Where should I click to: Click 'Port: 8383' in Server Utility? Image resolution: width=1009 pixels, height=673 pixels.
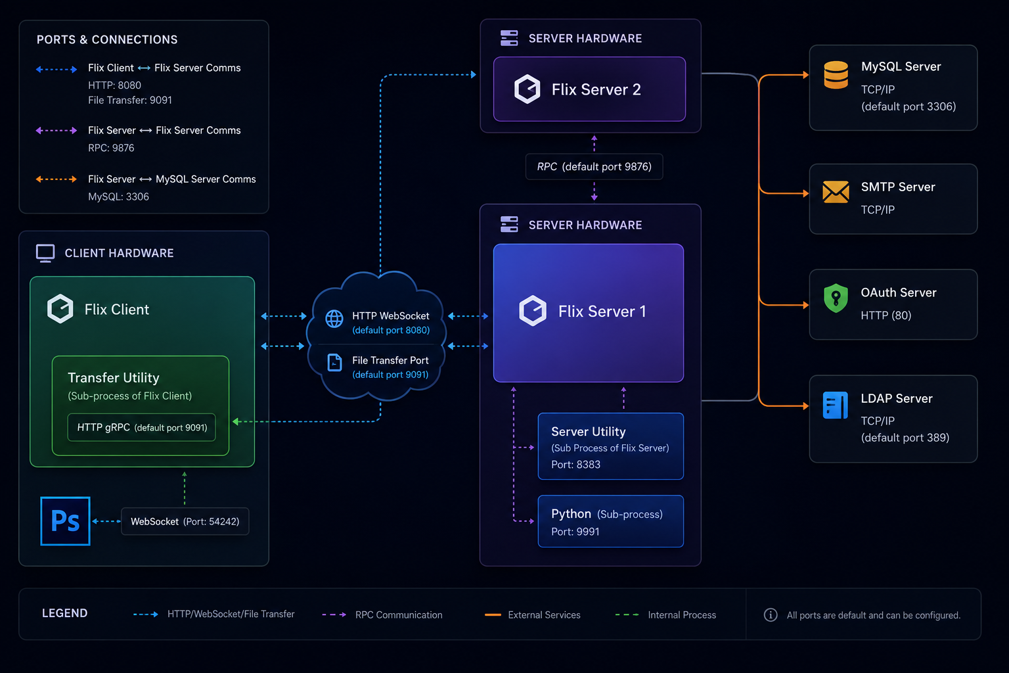(575, 465)
